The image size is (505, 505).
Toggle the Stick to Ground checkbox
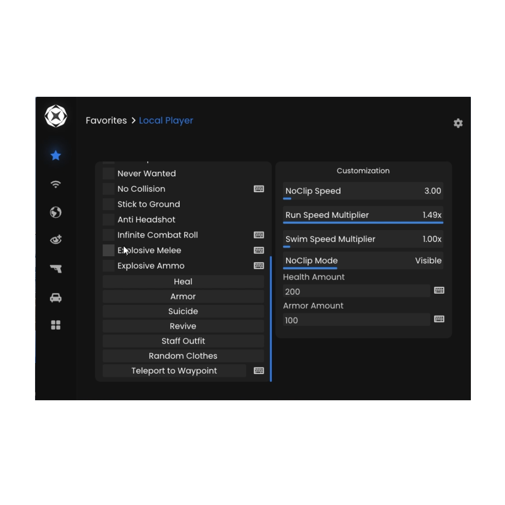tap(108, 204)
